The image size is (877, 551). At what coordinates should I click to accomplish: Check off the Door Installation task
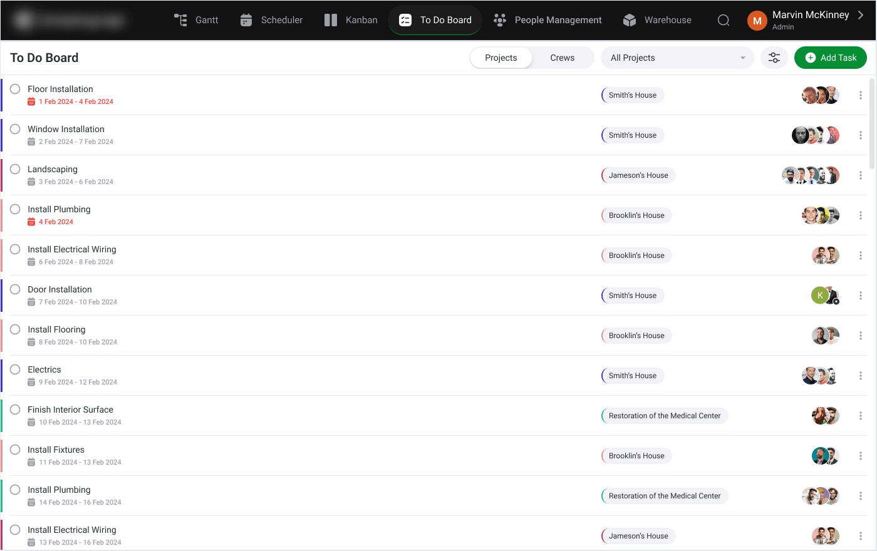point(15,289)
